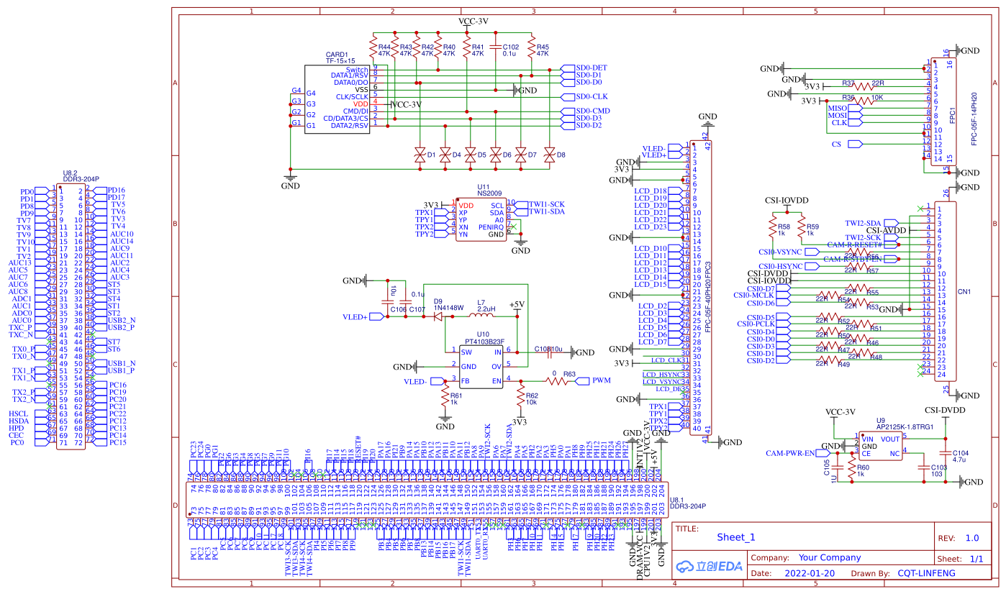Select the SD0-CLK net port
This screenshot has width=1006, height=594.
click(x=584, y=96)
